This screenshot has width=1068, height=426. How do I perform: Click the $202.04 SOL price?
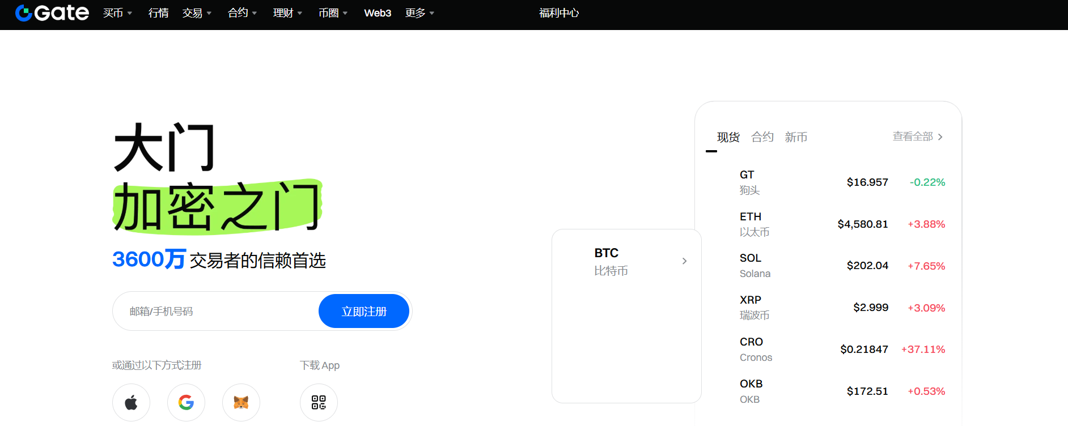point(867,266)
